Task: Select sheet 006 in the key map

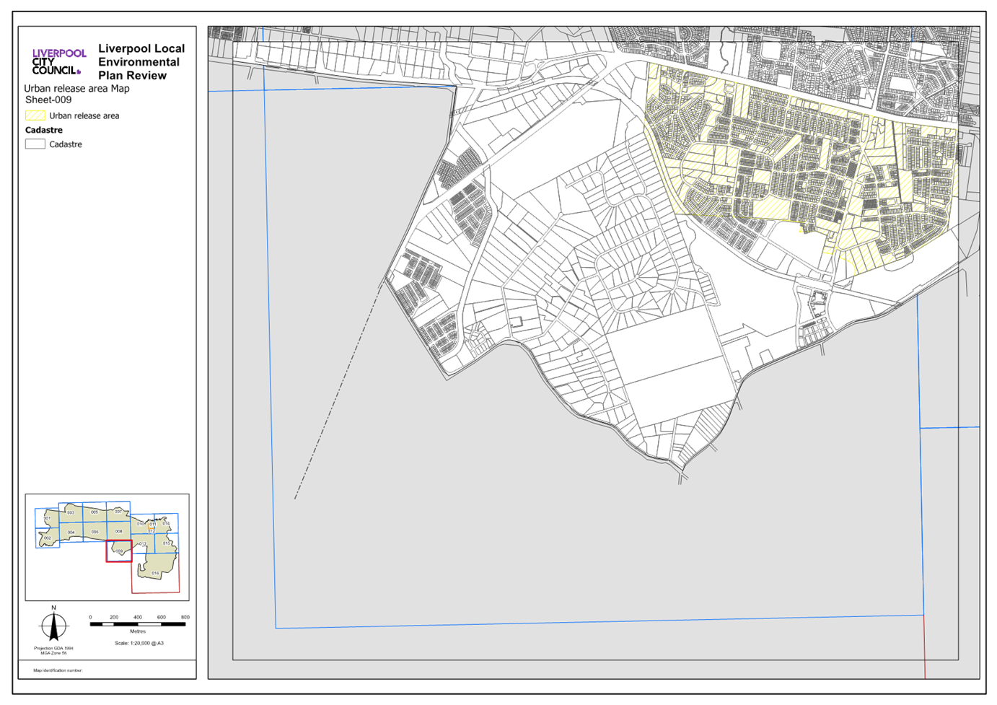Action: pyautogui.click(x=95, y=532)
